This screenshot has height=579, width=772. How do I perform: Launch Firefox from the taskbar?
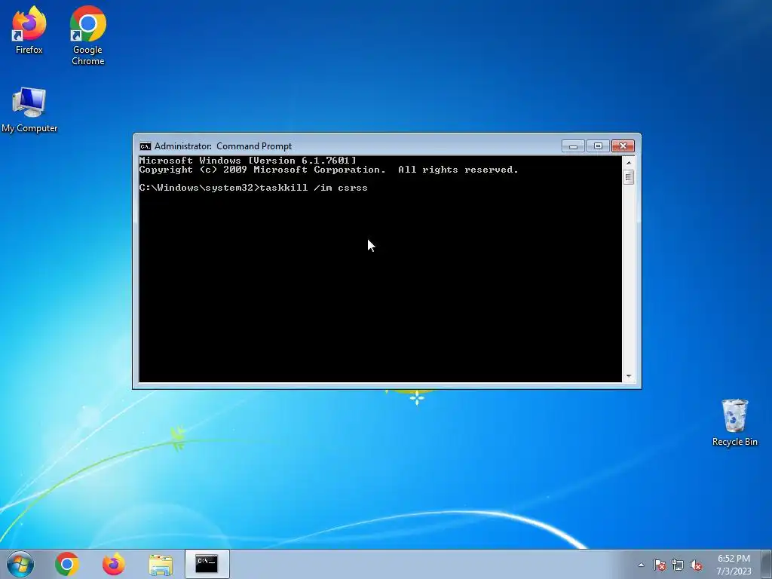pos(114,564)
